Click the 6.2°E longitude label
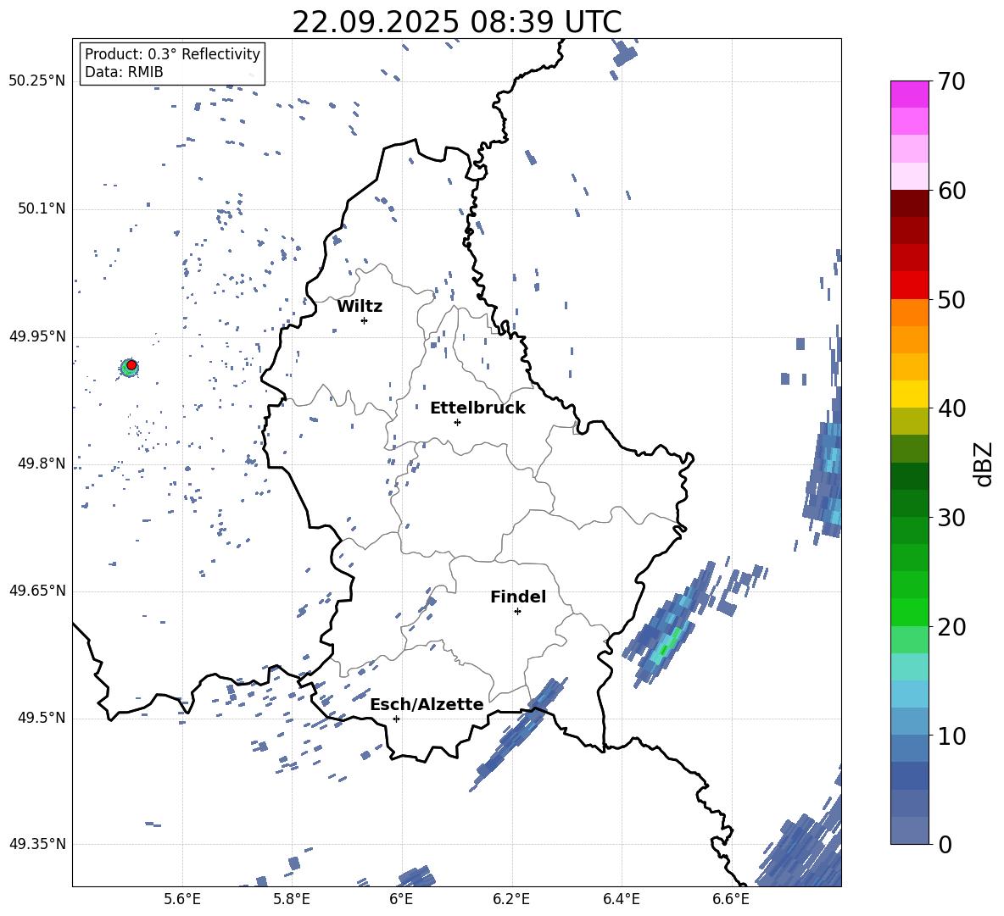1004x916 pixels. [x=511, y=899]
